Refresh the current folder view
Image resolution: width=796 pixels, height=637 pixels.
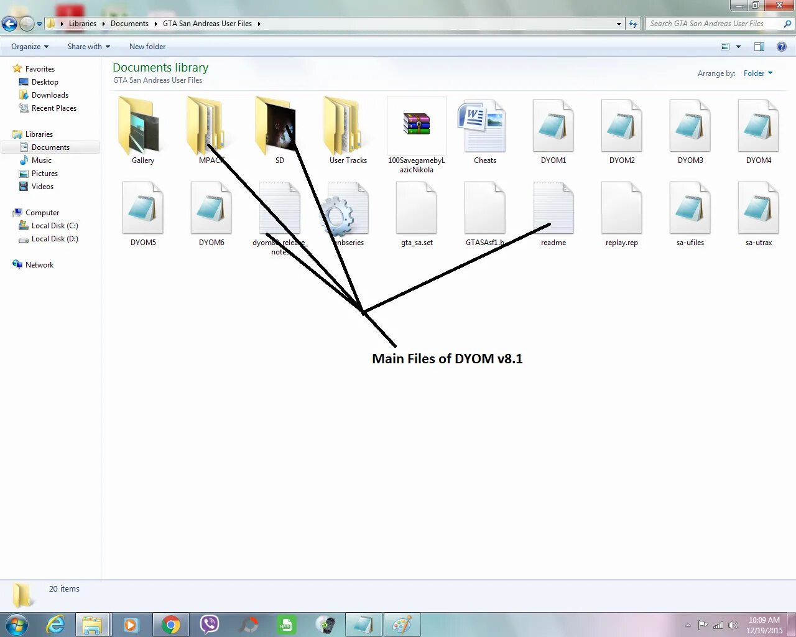633,24
